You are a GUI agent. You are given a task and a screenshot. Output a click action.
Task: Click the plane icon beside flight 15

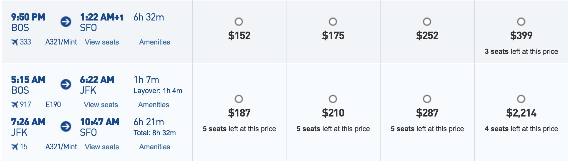pyautogui.click(x=15, y=147)
